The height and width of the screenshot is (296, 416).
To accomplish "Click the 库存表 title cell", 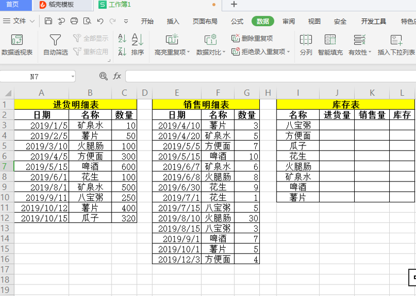I will [x=345, y=105].
